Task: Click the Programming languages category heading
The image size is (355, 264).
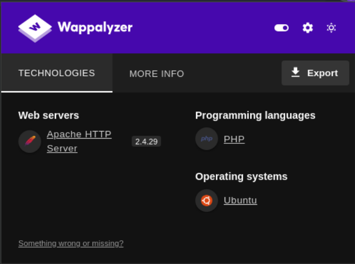Action: 255,115
